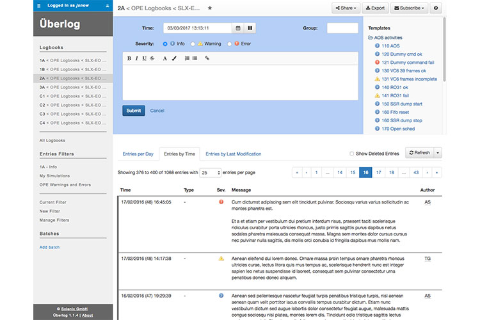Image resolution: width=480 pixels, height=320 pixels.
Task: Choose the 121 Dummy command fail template
Action: click(408, 62)
